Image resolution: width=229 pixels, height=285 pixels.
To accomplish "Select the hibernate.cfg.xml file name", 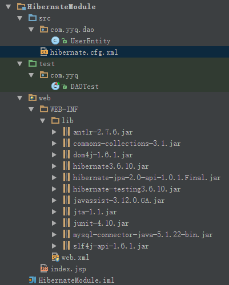I will click(x=84, y=52).
